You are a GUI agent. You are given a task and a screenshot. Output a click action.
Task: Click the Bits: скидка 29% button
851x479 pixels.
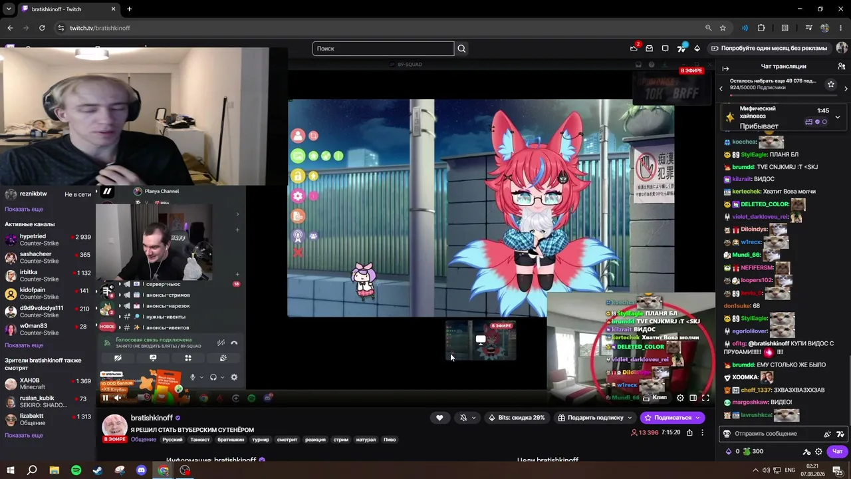coord(516,418)
